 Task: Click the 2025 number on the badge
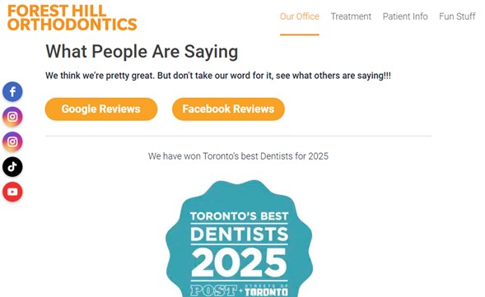[x=239, y=263]
